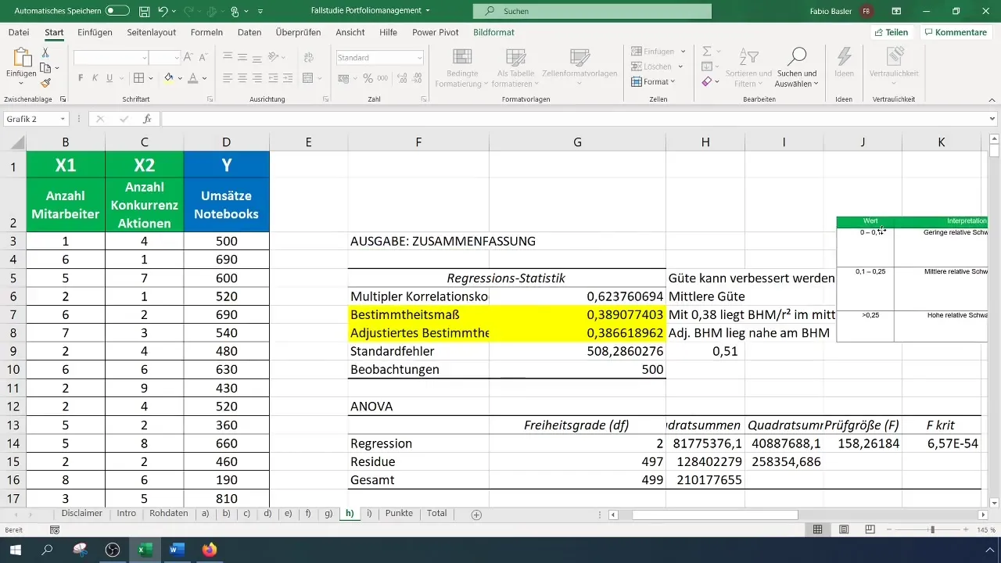Image resolution: width=1001 pixels, height=563 pixels.
Task: Toggle underline U formatting button
Action: pyautogui.click(x=110, y=78)
